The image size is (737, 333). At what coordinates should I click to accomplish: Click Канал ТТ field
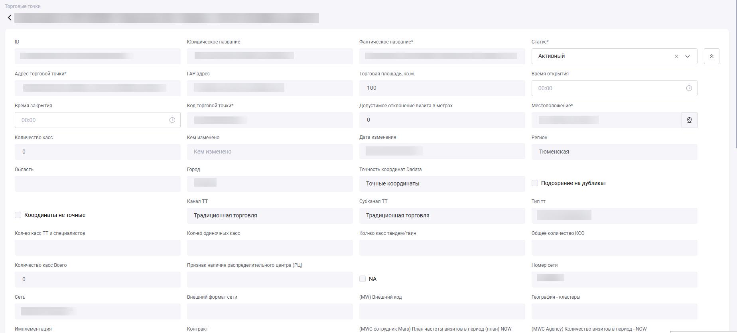(x=270, y=216)
